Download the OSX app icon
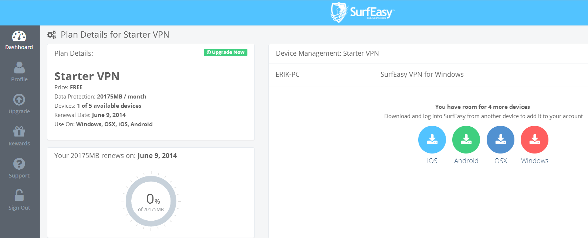 tap(500, 139)
